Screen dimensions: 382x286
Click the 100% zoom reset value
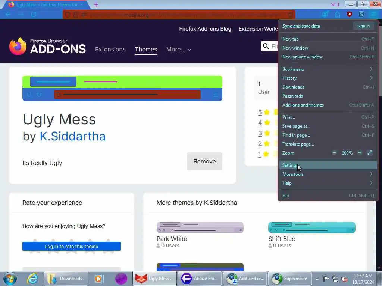347,153
